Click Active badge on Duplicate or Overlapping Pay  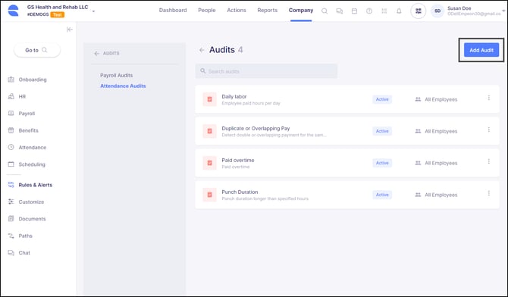pos(382,131)
